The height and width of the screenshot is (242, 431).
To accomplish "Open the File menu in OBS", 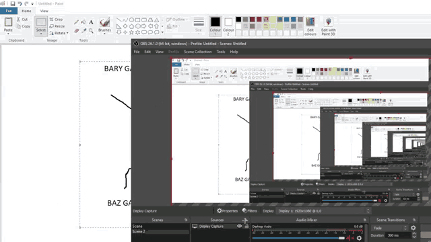I will 136,52.
